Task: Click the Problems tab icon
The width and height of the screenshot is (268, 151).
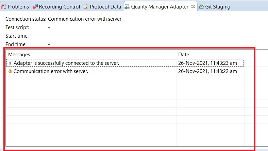Action: (3, 7)
